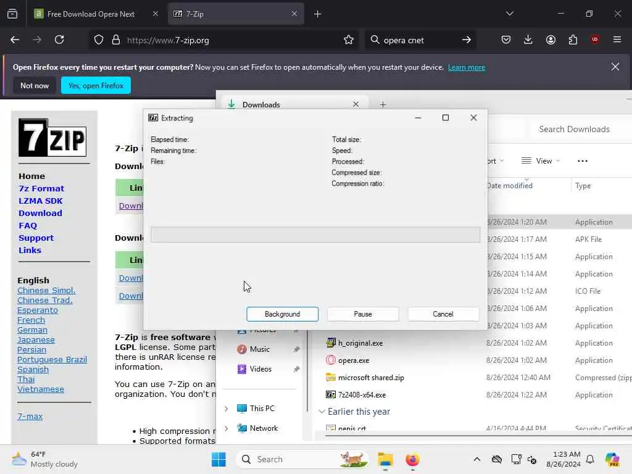This screenshot has height=474, width=632.
Task: Open Firefox extensions puzzle icon
Action: (x=573, y=40)
